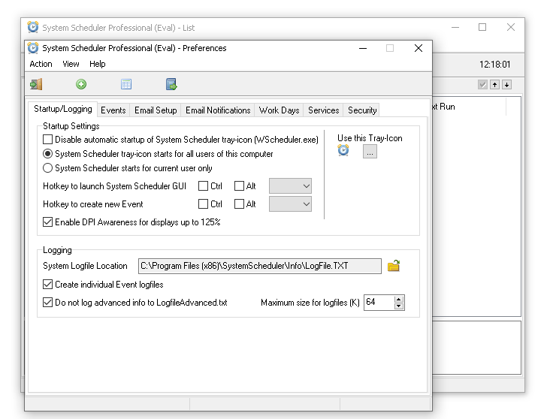Screen dimensions: 550x419
Task: Select the Startup/Logging tab
Action: click(x=63, y=109)
